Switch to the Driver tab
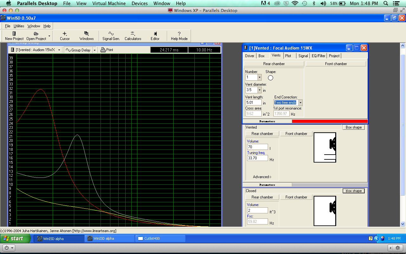This screenshot has width=406, height=254. pos(250,56)
